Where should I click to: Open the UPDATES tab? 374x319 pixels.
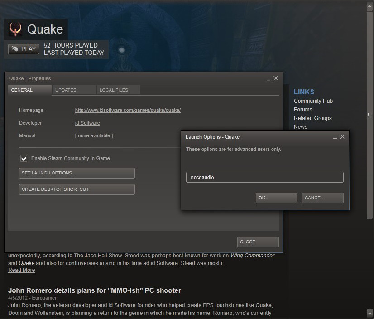point(74,90)
